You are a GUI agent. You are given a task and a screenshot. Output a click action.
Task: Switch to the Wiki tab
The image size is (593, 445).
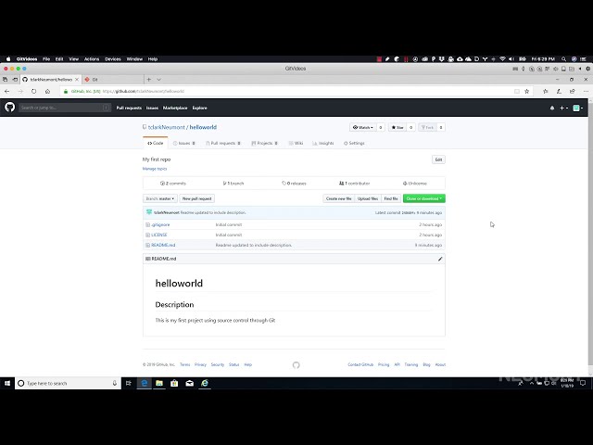point(296,143)
